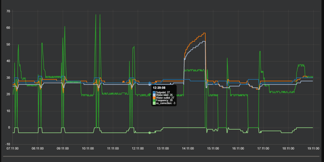Click the blue Setpoint color swatch in tooltip
The height and width of the screenshot is (162, 324).
click(154, 93)
